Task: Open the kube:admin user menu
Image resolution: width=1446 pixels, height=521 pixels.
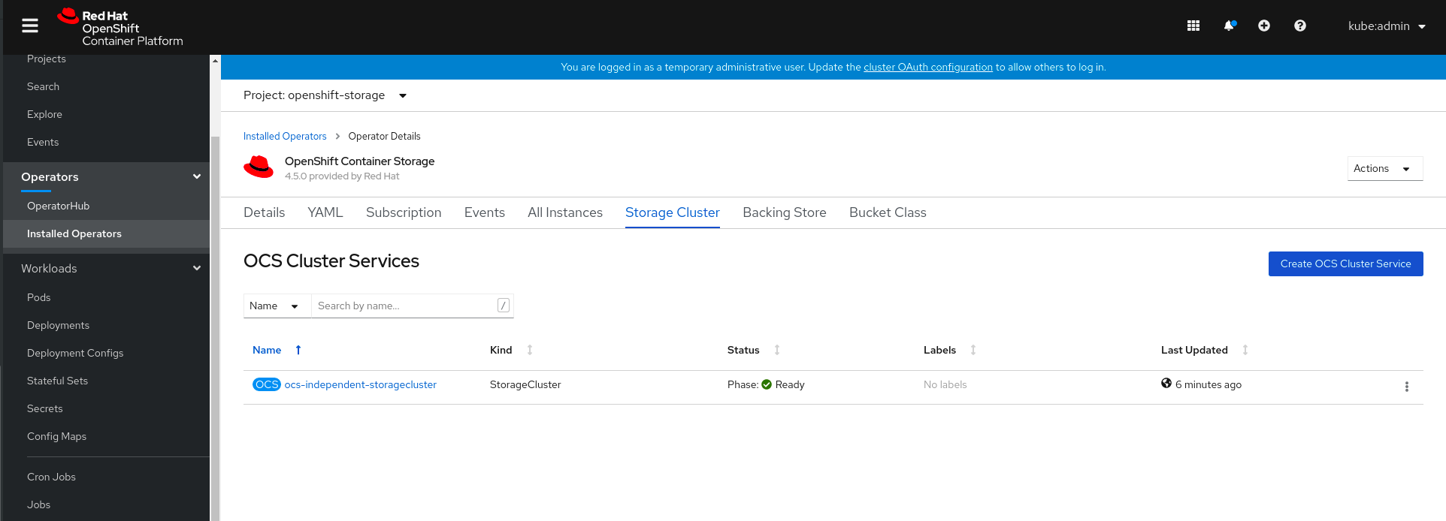Action: (x=1386, y=26)
